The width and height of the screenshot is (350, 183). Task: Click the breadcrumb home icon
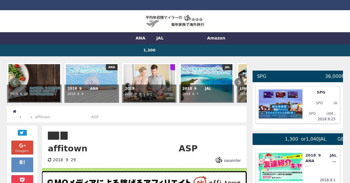pos(15,111)
